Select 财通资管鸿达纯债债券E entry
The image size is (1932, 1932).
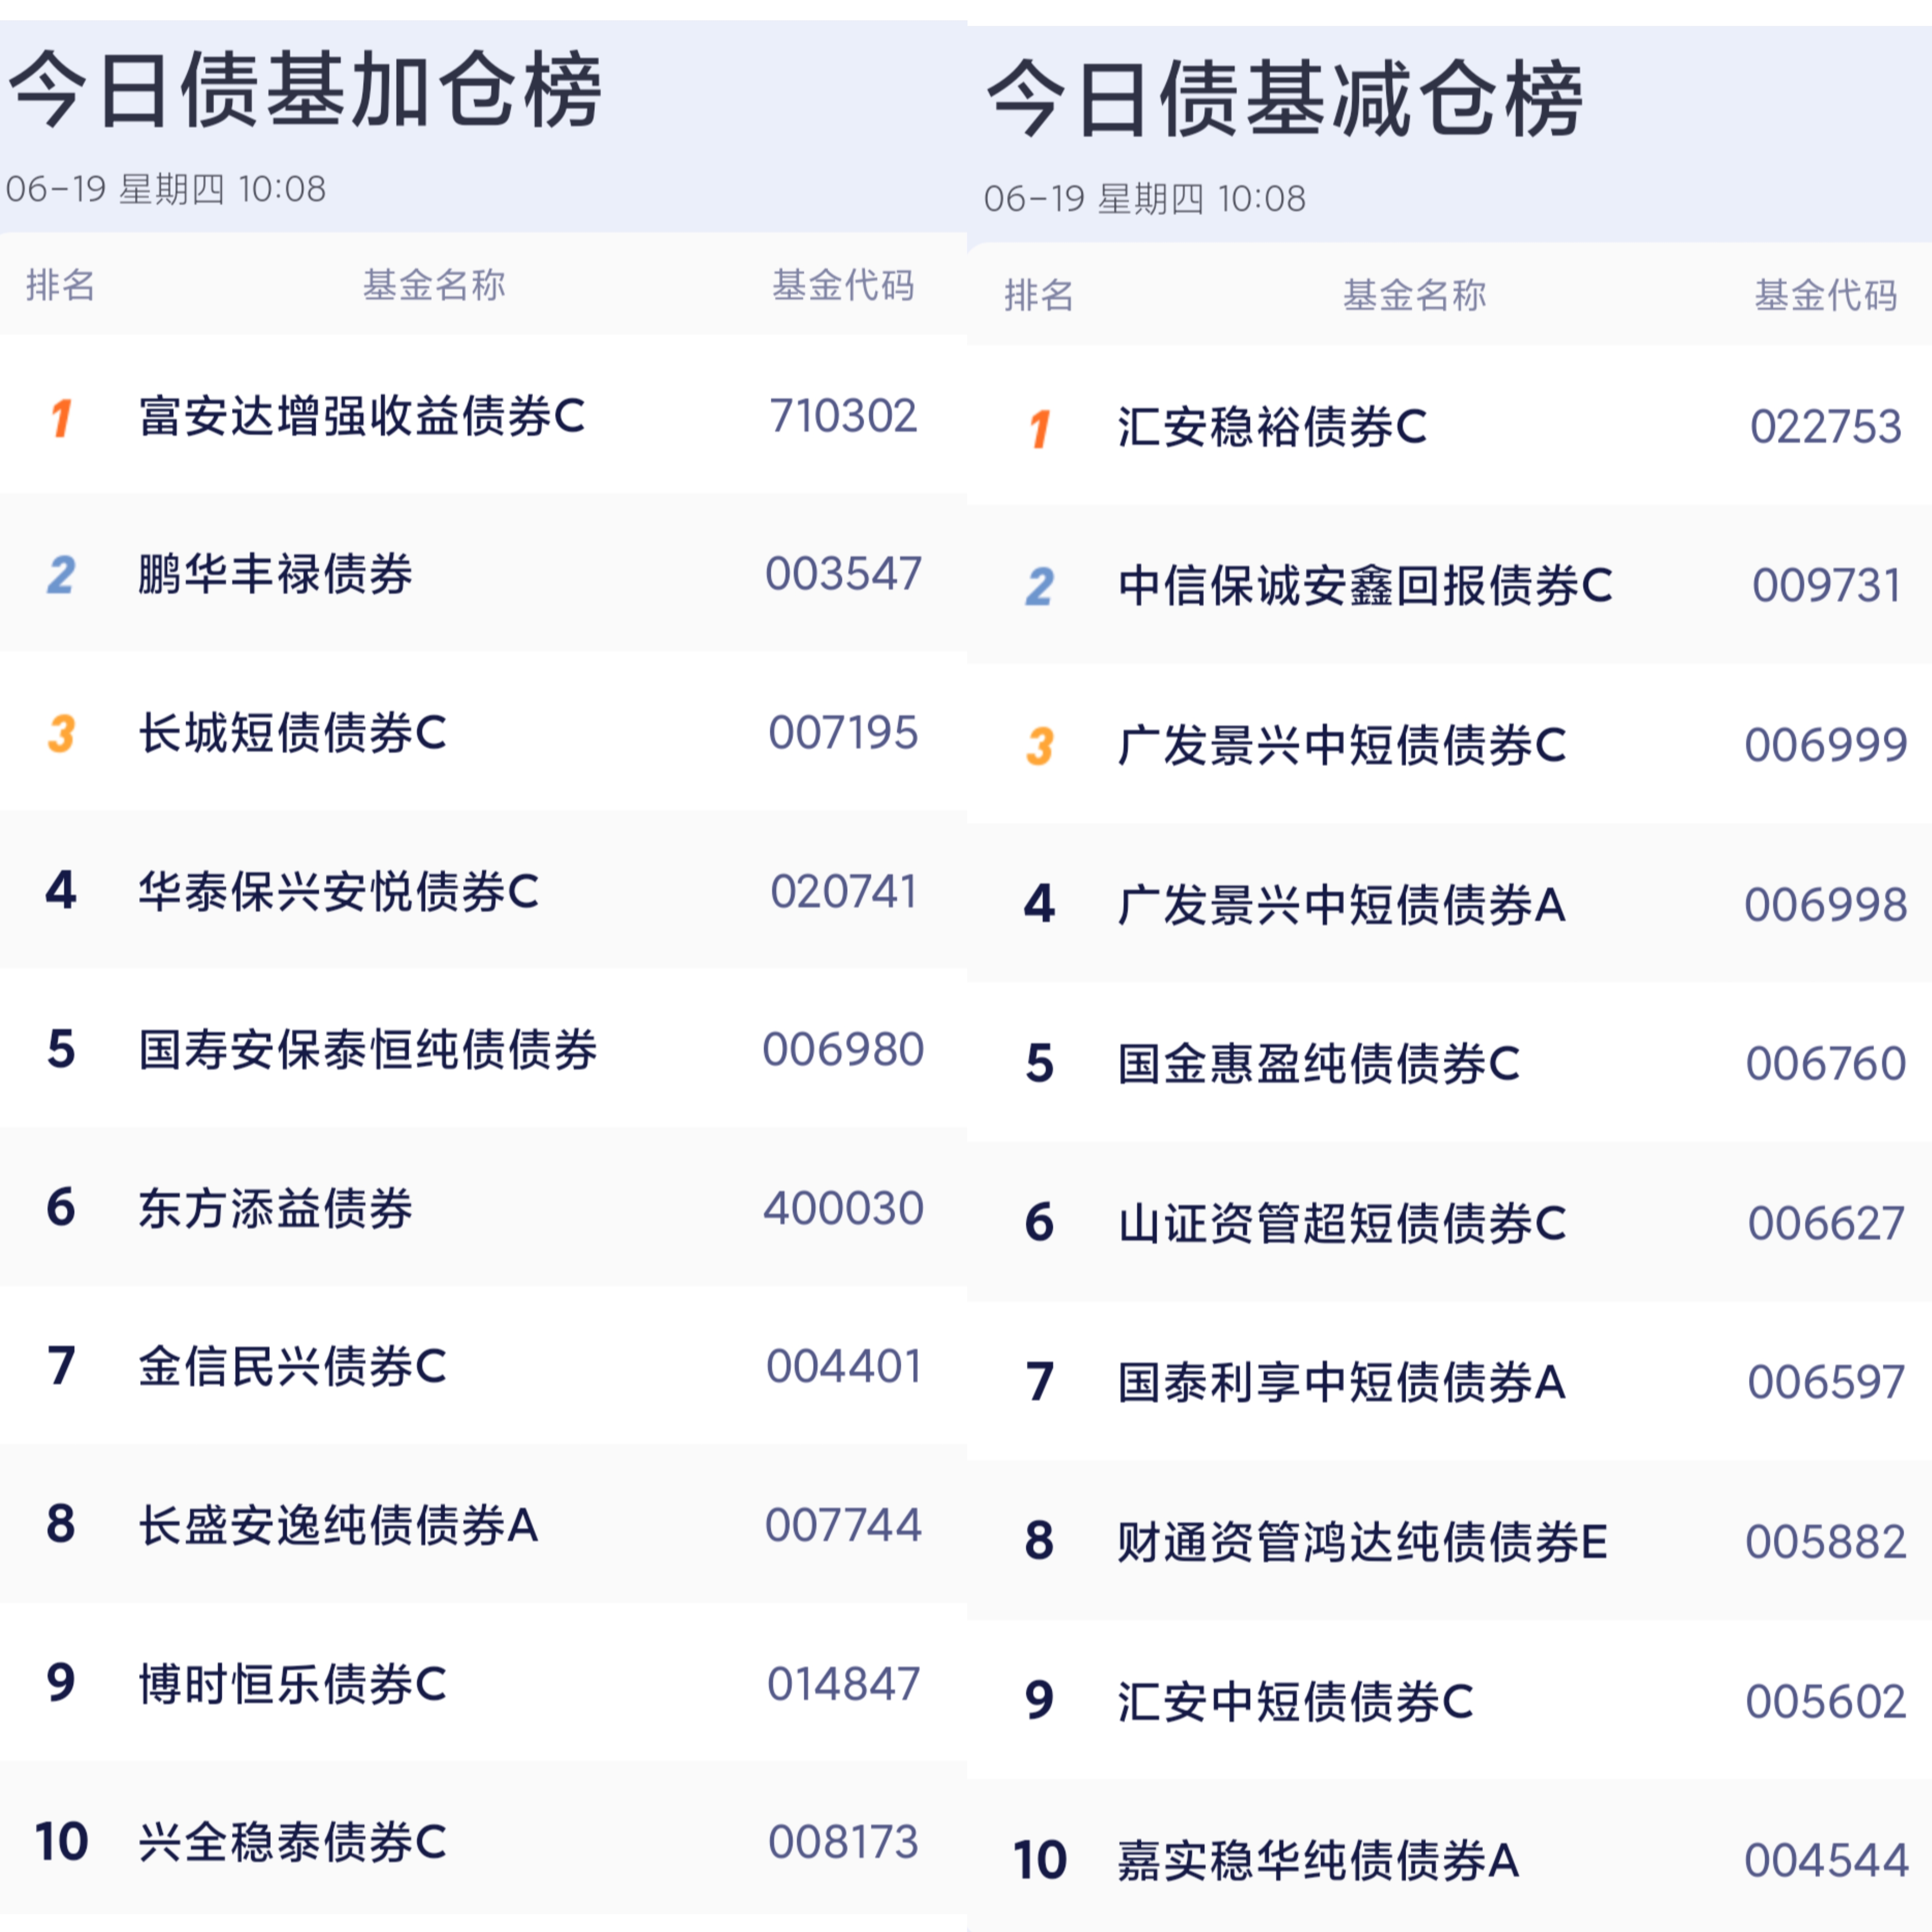click(x=1363, y=1541)
